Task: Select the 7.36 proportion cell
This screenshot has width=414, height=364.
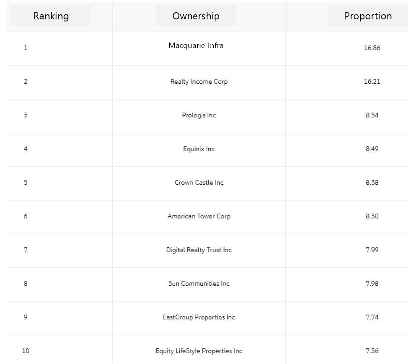Action: [372, 351]
